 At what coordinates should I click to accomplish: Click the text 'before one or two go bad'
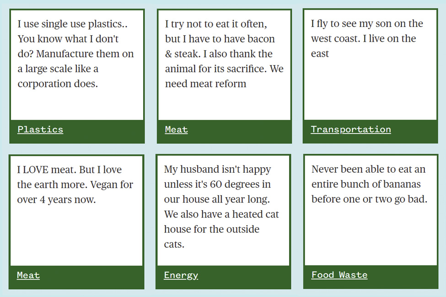click(x=370, y=199)
